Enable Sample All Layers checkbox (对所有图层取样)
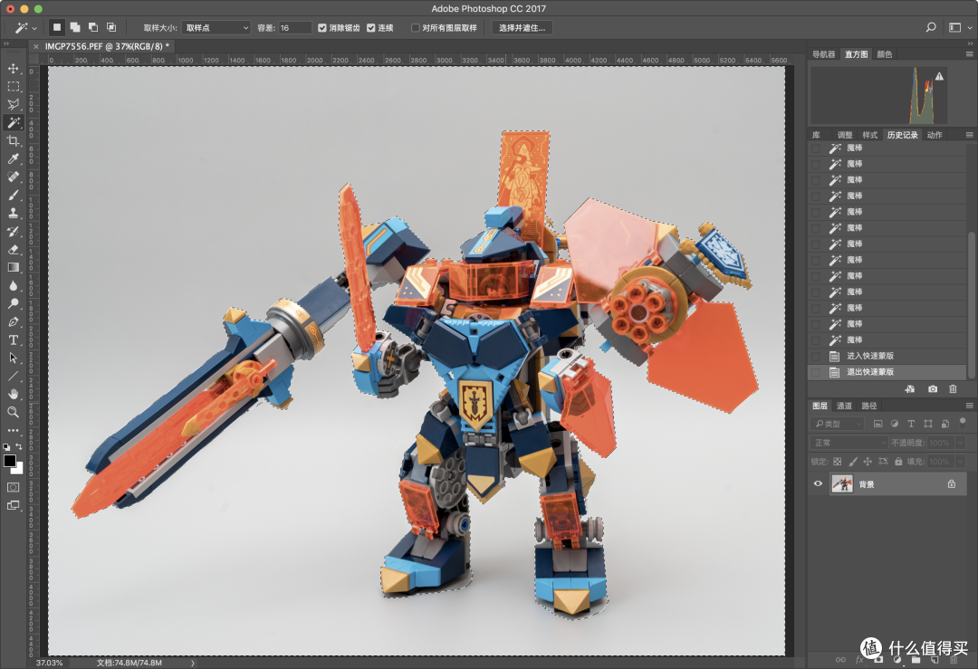This screenshot has height=669, width=978. point(416,28)
